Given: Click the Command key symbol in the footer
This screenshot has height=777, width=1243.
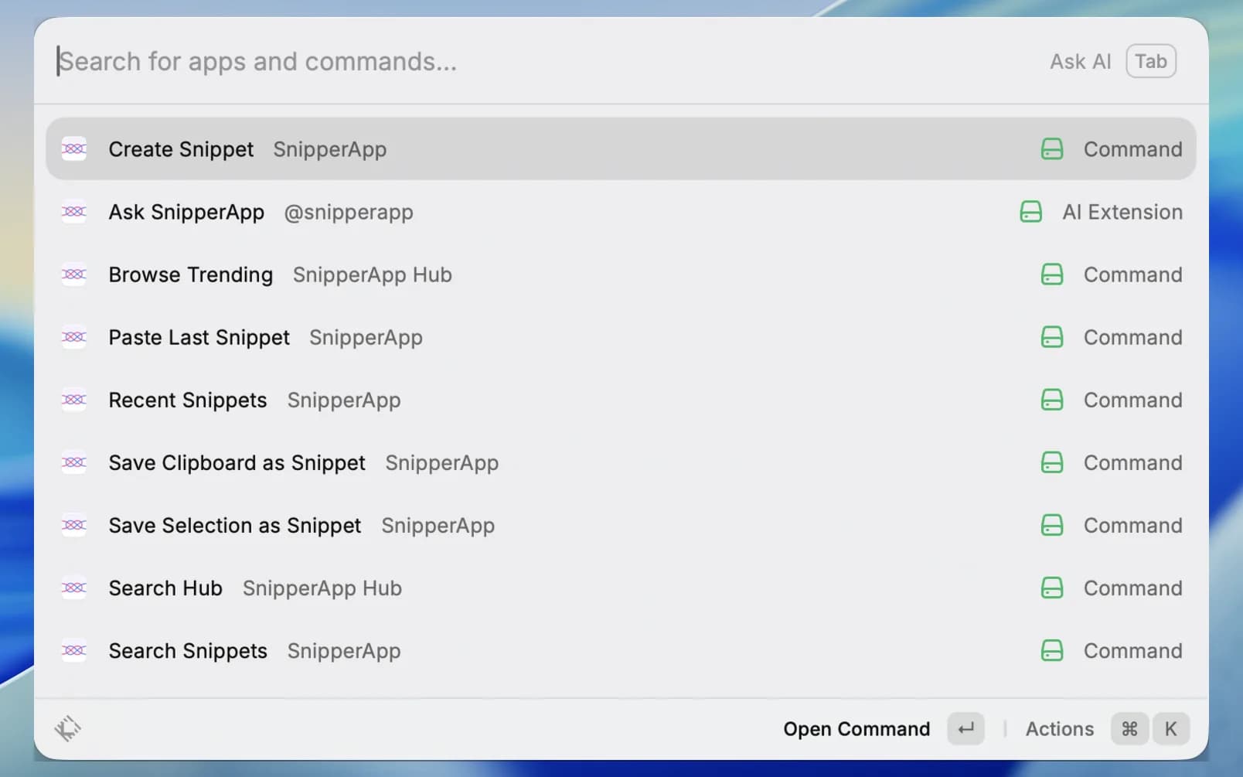Looking at the screenshot, I should [x=1129, y=728].
